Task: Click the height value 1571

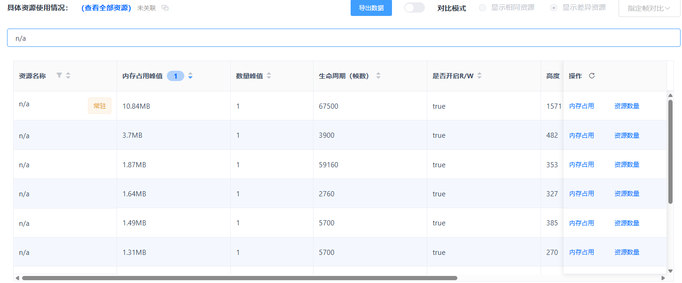Action: point(554,106)
